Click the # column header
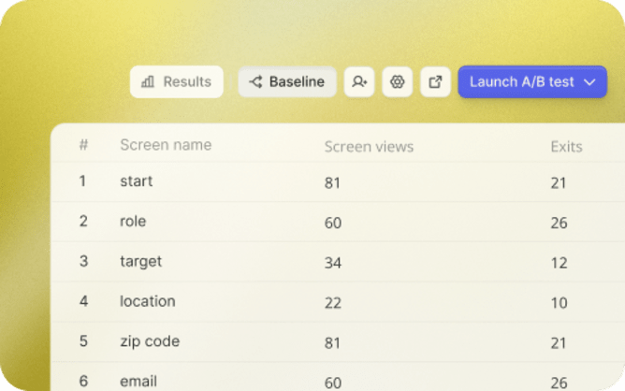 (x=83, y=145)
